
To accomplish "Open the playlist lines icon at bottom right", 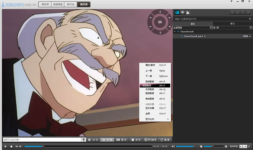I will point(249,146).
